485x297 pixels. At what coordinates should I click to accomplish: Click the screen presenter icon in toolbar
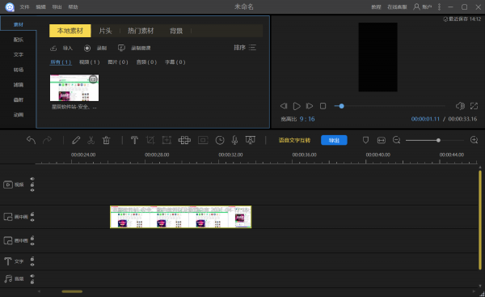250,140
